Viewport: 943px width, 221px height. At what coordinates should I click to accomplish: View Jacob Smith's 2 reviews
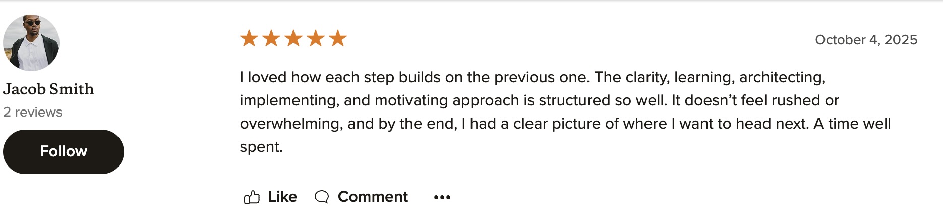point(33,112)
